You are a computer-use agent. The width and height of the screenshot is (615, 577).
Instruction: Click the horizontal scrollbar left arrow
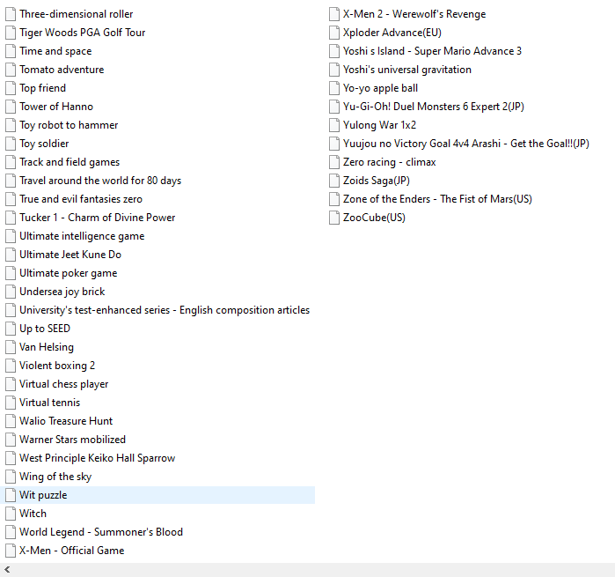click(x=7, y=570)
